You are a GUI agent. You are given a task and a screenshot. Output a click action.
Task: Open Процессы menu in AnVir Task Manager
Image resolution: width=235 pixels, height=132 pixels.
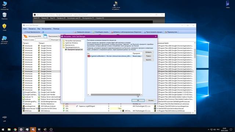pyautogui.click(x=32, y=29)
